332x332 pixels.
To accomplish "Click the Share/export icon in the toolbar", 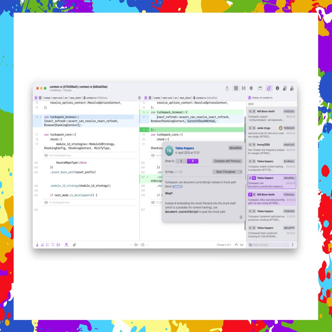I will pos(227,88).
